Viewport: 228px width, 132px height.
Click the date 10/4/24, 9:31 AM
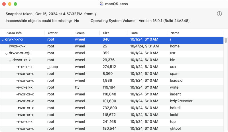[x=144, y=46]
